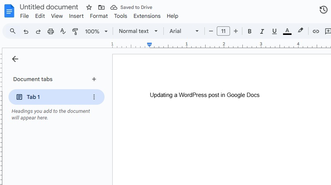This screenshot has height=185, width=331.
Task: Search the menus with magnifier icon
Action: coord(13,31)
